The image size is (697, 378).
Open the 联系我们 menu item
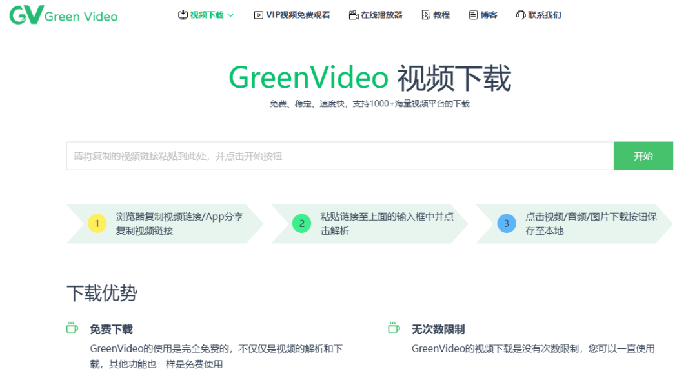coord(545,15)
